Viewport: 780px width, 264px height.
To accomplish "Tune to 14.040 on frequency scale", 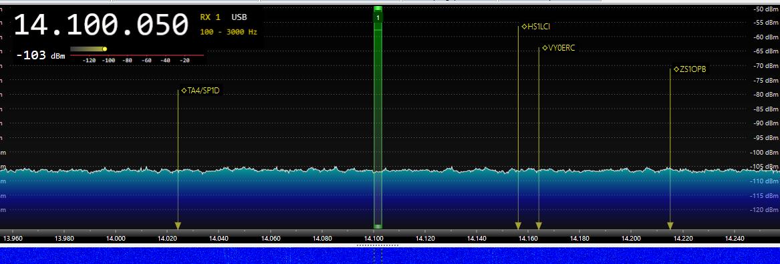I will [219, 239].
